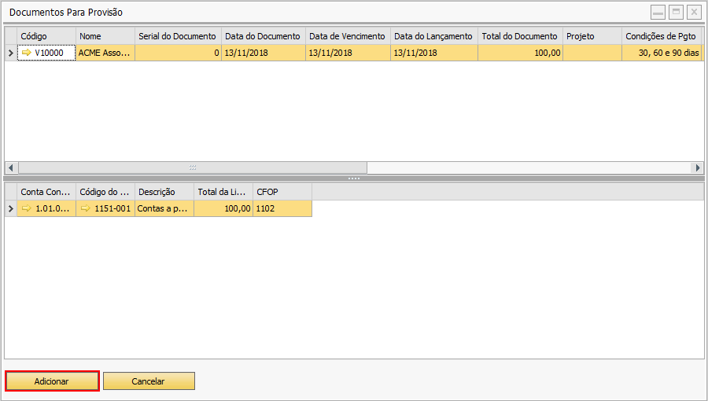
Task: Select Código do ... column header
Action: 105,192
